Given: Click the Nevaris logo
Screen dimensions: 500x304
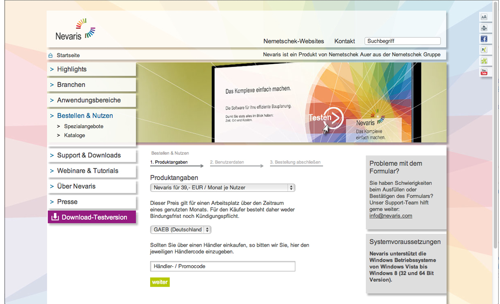Looking at the screenshot, I should [x=76, y=30].
